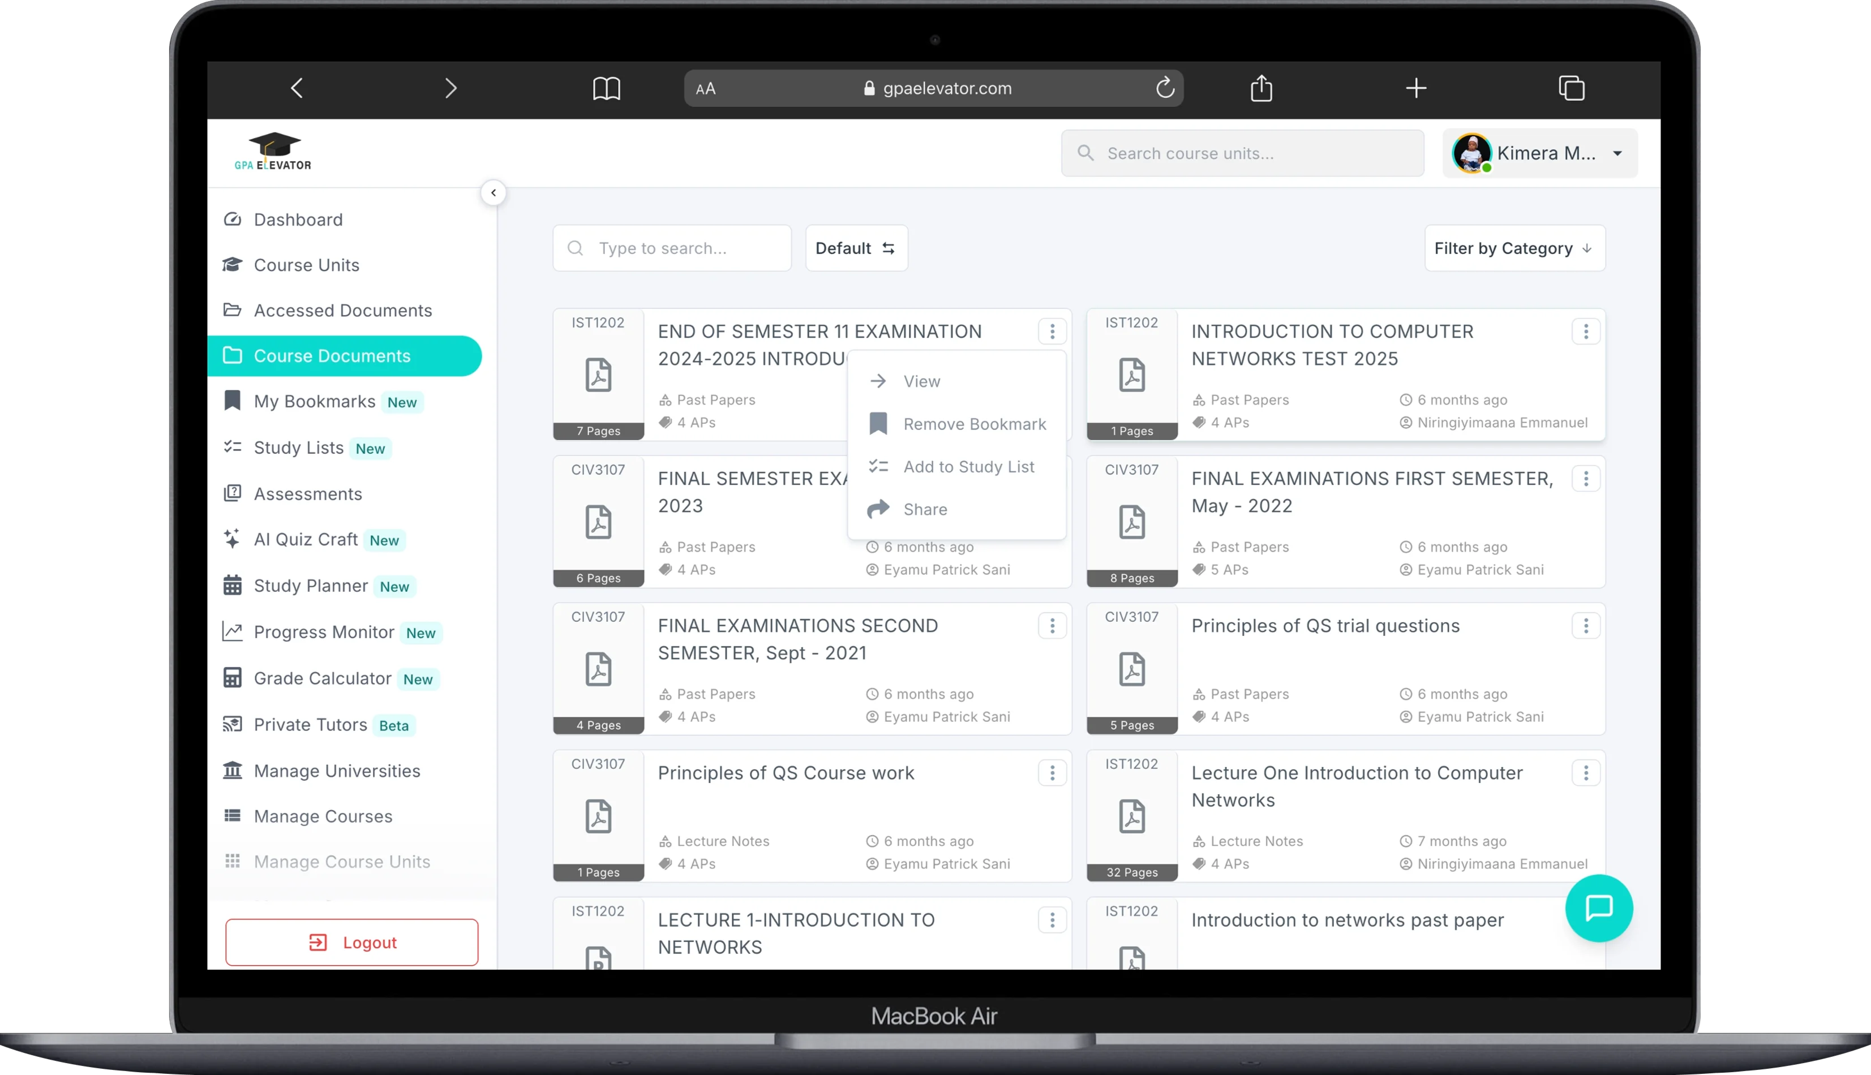Open Principles of QS Course work title
The width and height of the screenshot is (1871, 1075).
pyautogui.click(x=786, y=773)
